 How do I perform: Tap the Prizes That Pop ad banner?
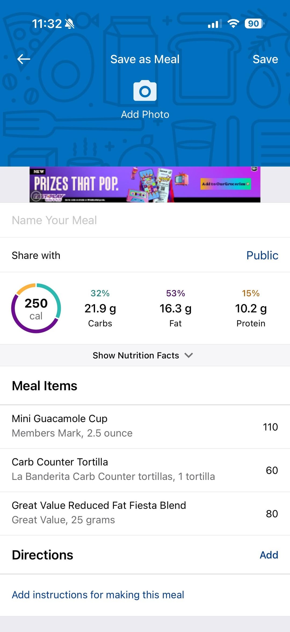tap(145, 184)
